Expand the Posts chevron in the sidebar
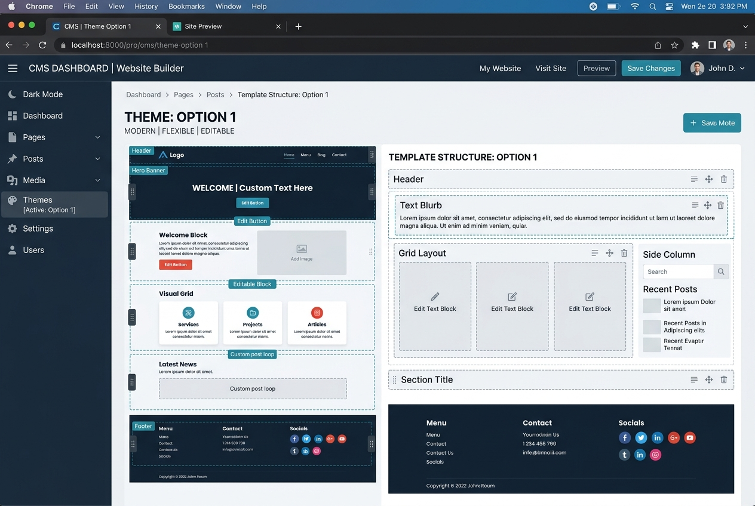The image size is (755, 506). [x=98, y=159]
